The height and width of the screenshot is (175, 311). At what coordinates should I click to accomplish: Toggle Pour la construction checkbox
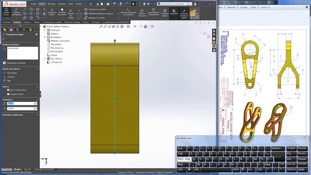coord(8,90)
